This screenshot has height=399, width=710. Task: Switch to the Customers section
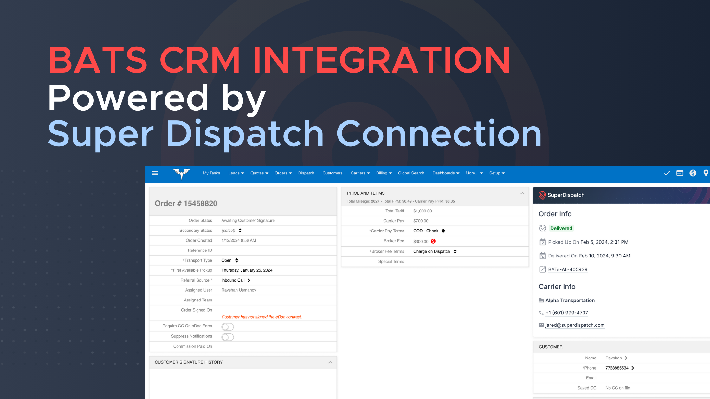click(x=332, y=173)
